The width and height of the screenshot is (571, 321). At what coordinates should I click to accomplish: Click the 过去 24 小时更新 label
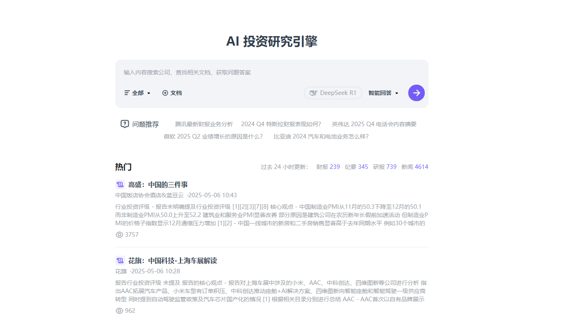tap(285, 167)
